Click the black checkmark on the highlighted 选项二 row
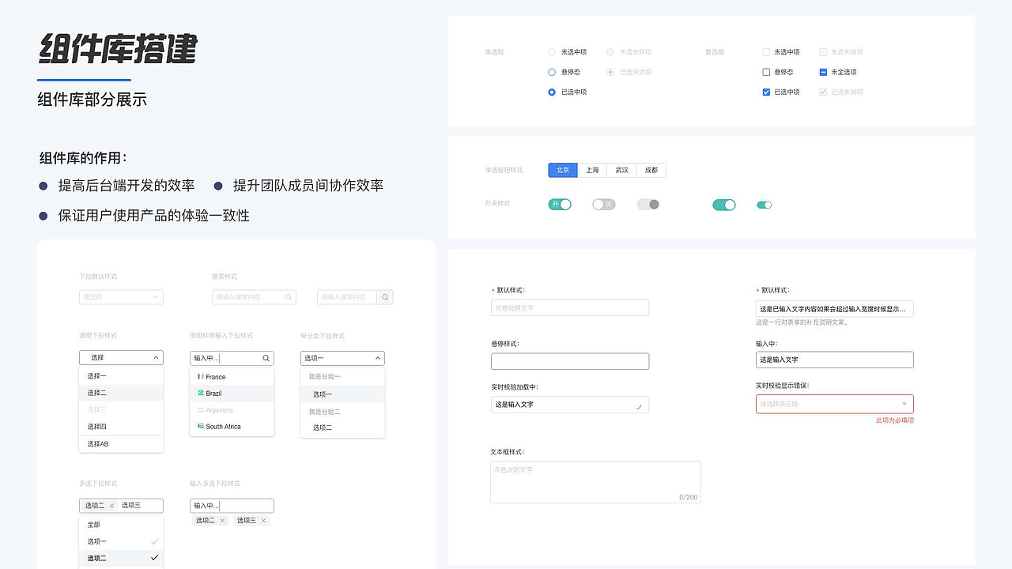This screenshot has height=569, width=1012. click(155, 558)
